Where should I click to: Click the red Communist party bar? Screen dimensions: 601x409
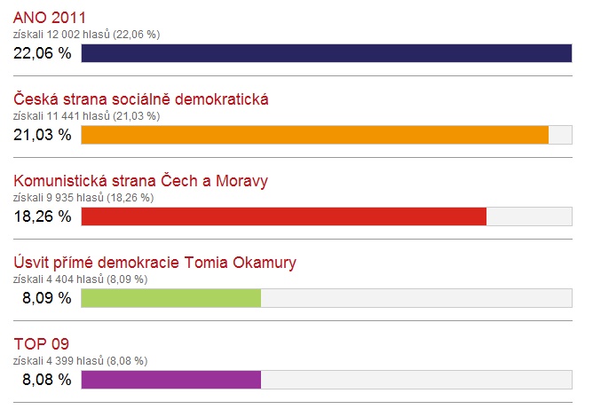[x=283, y=216]
